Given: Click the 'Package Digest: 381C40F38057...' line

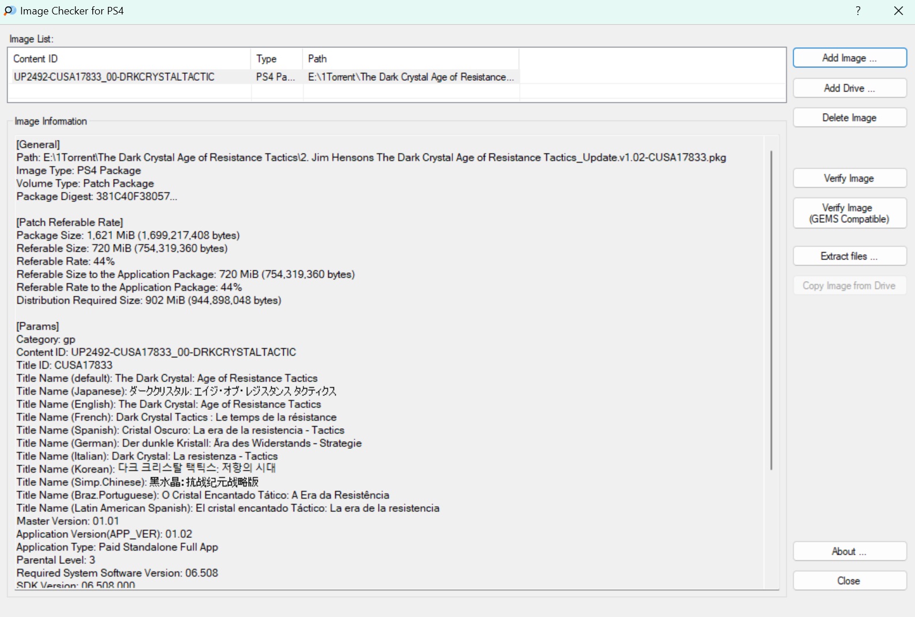Looking at the screenshot, I should pos(97,196).
